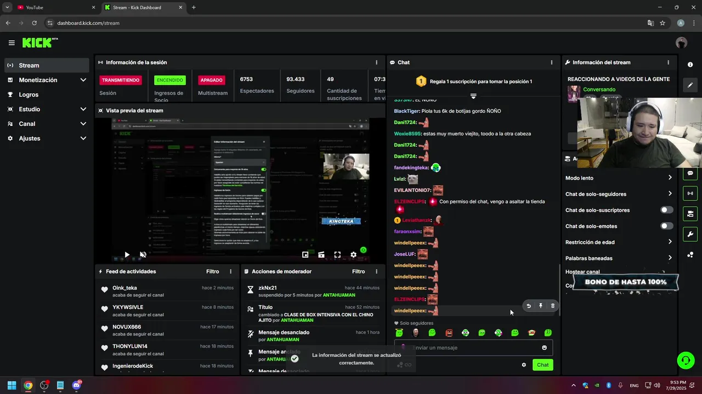Open the emoji picker in message box

tap(544, 347)
